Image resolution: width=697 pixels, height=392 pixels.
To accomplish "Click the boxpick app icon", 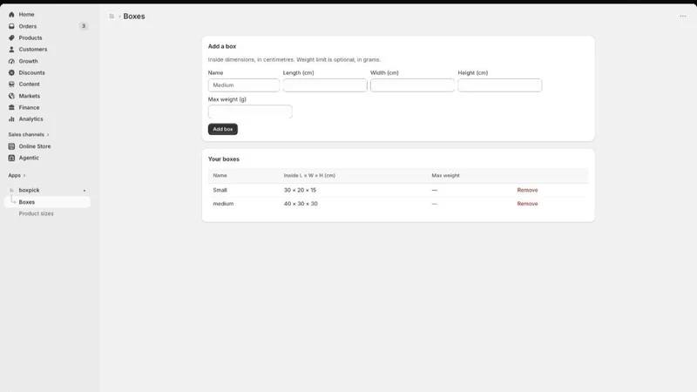I will pyautogui.click(x=11, y=190).
